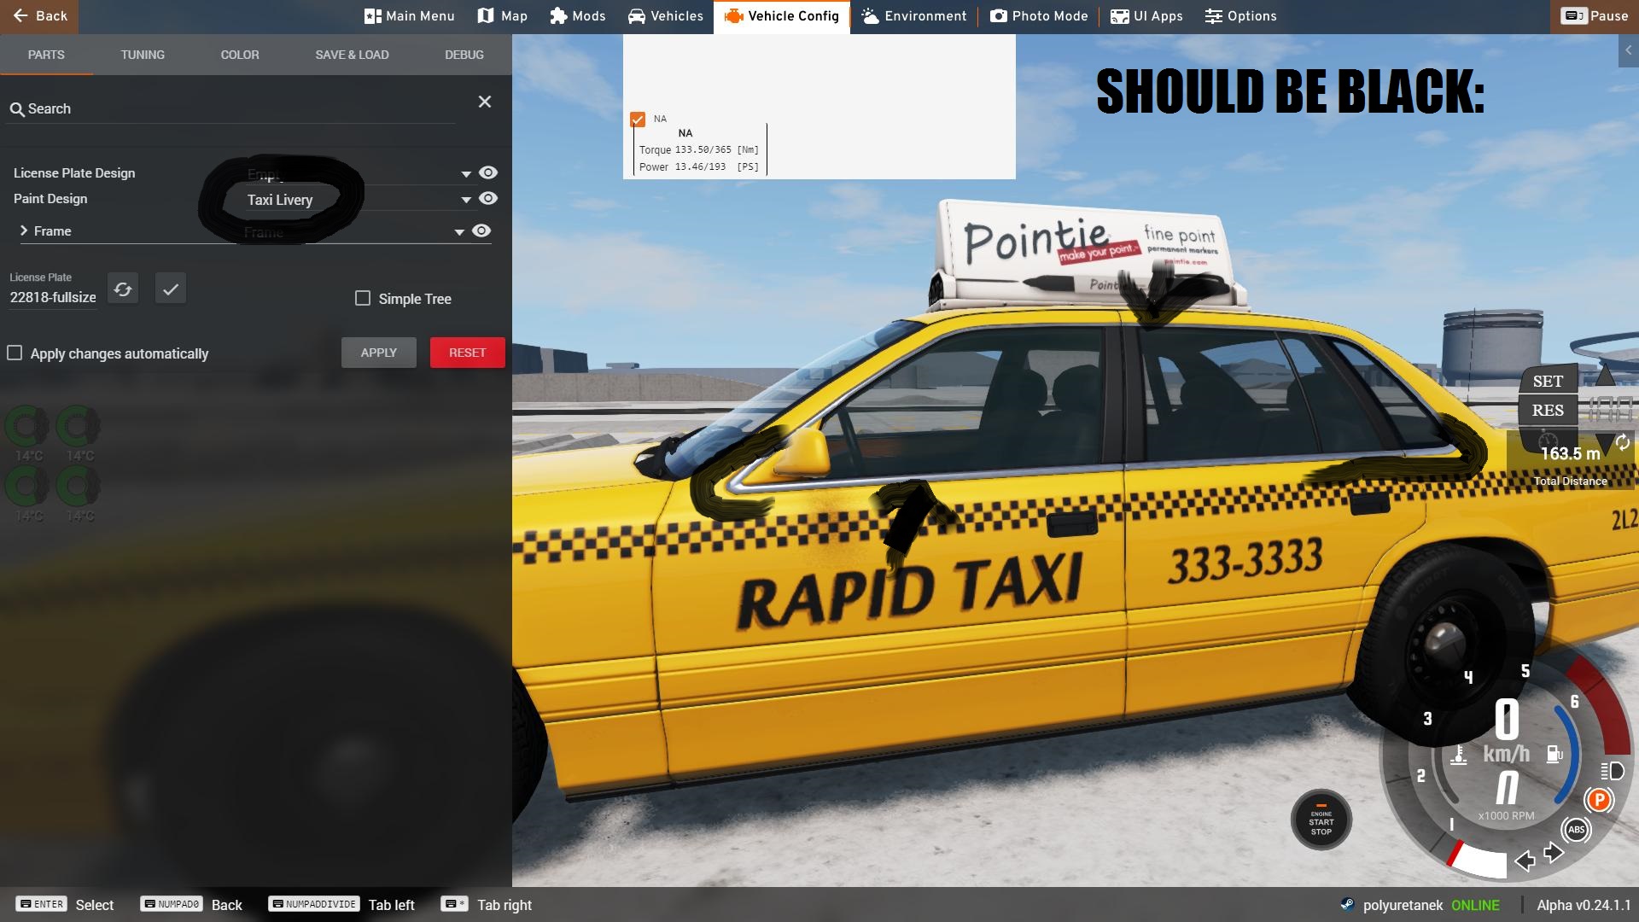Click the parking brake P indicator
This screenshot has height=922, width=1639.
click(x=1599, y=801)
